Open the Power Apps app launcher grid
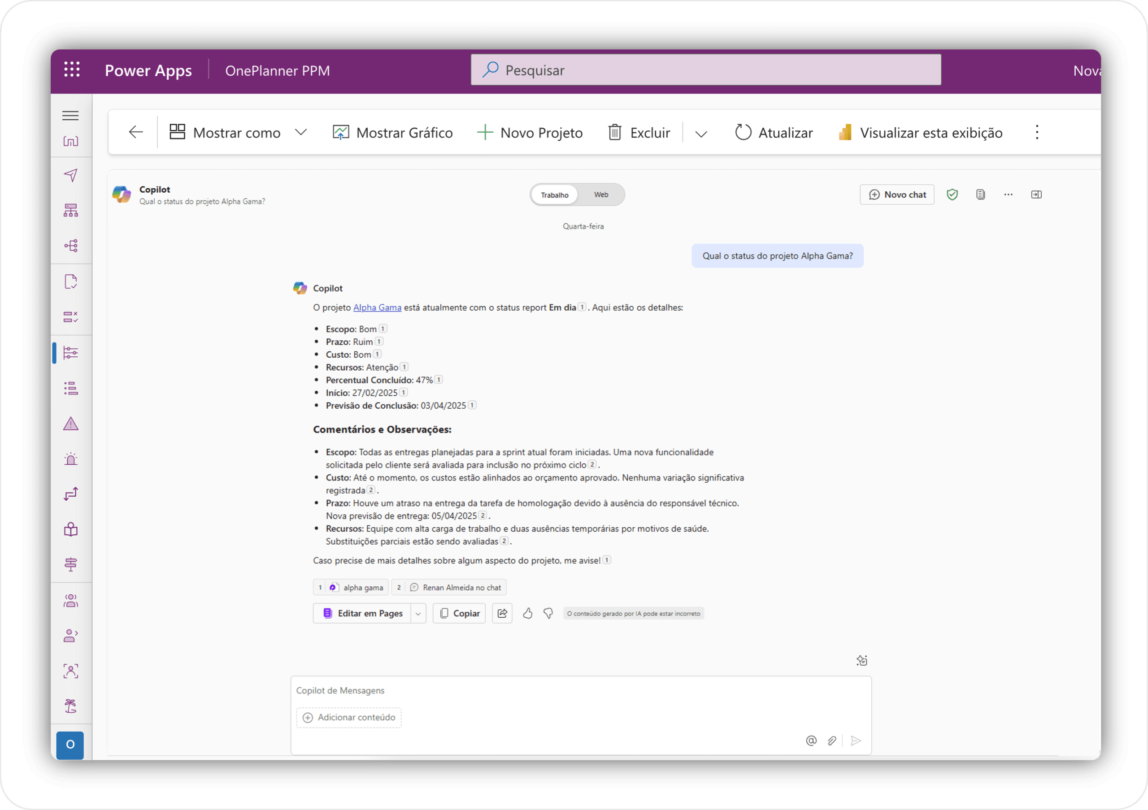Image resolution: width=1148 pixels, height=810 pixels. pos(72,69)
